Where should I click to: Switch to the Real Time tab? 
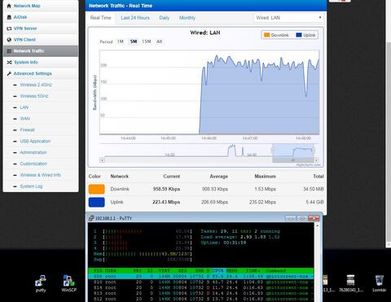click(101, 18)
